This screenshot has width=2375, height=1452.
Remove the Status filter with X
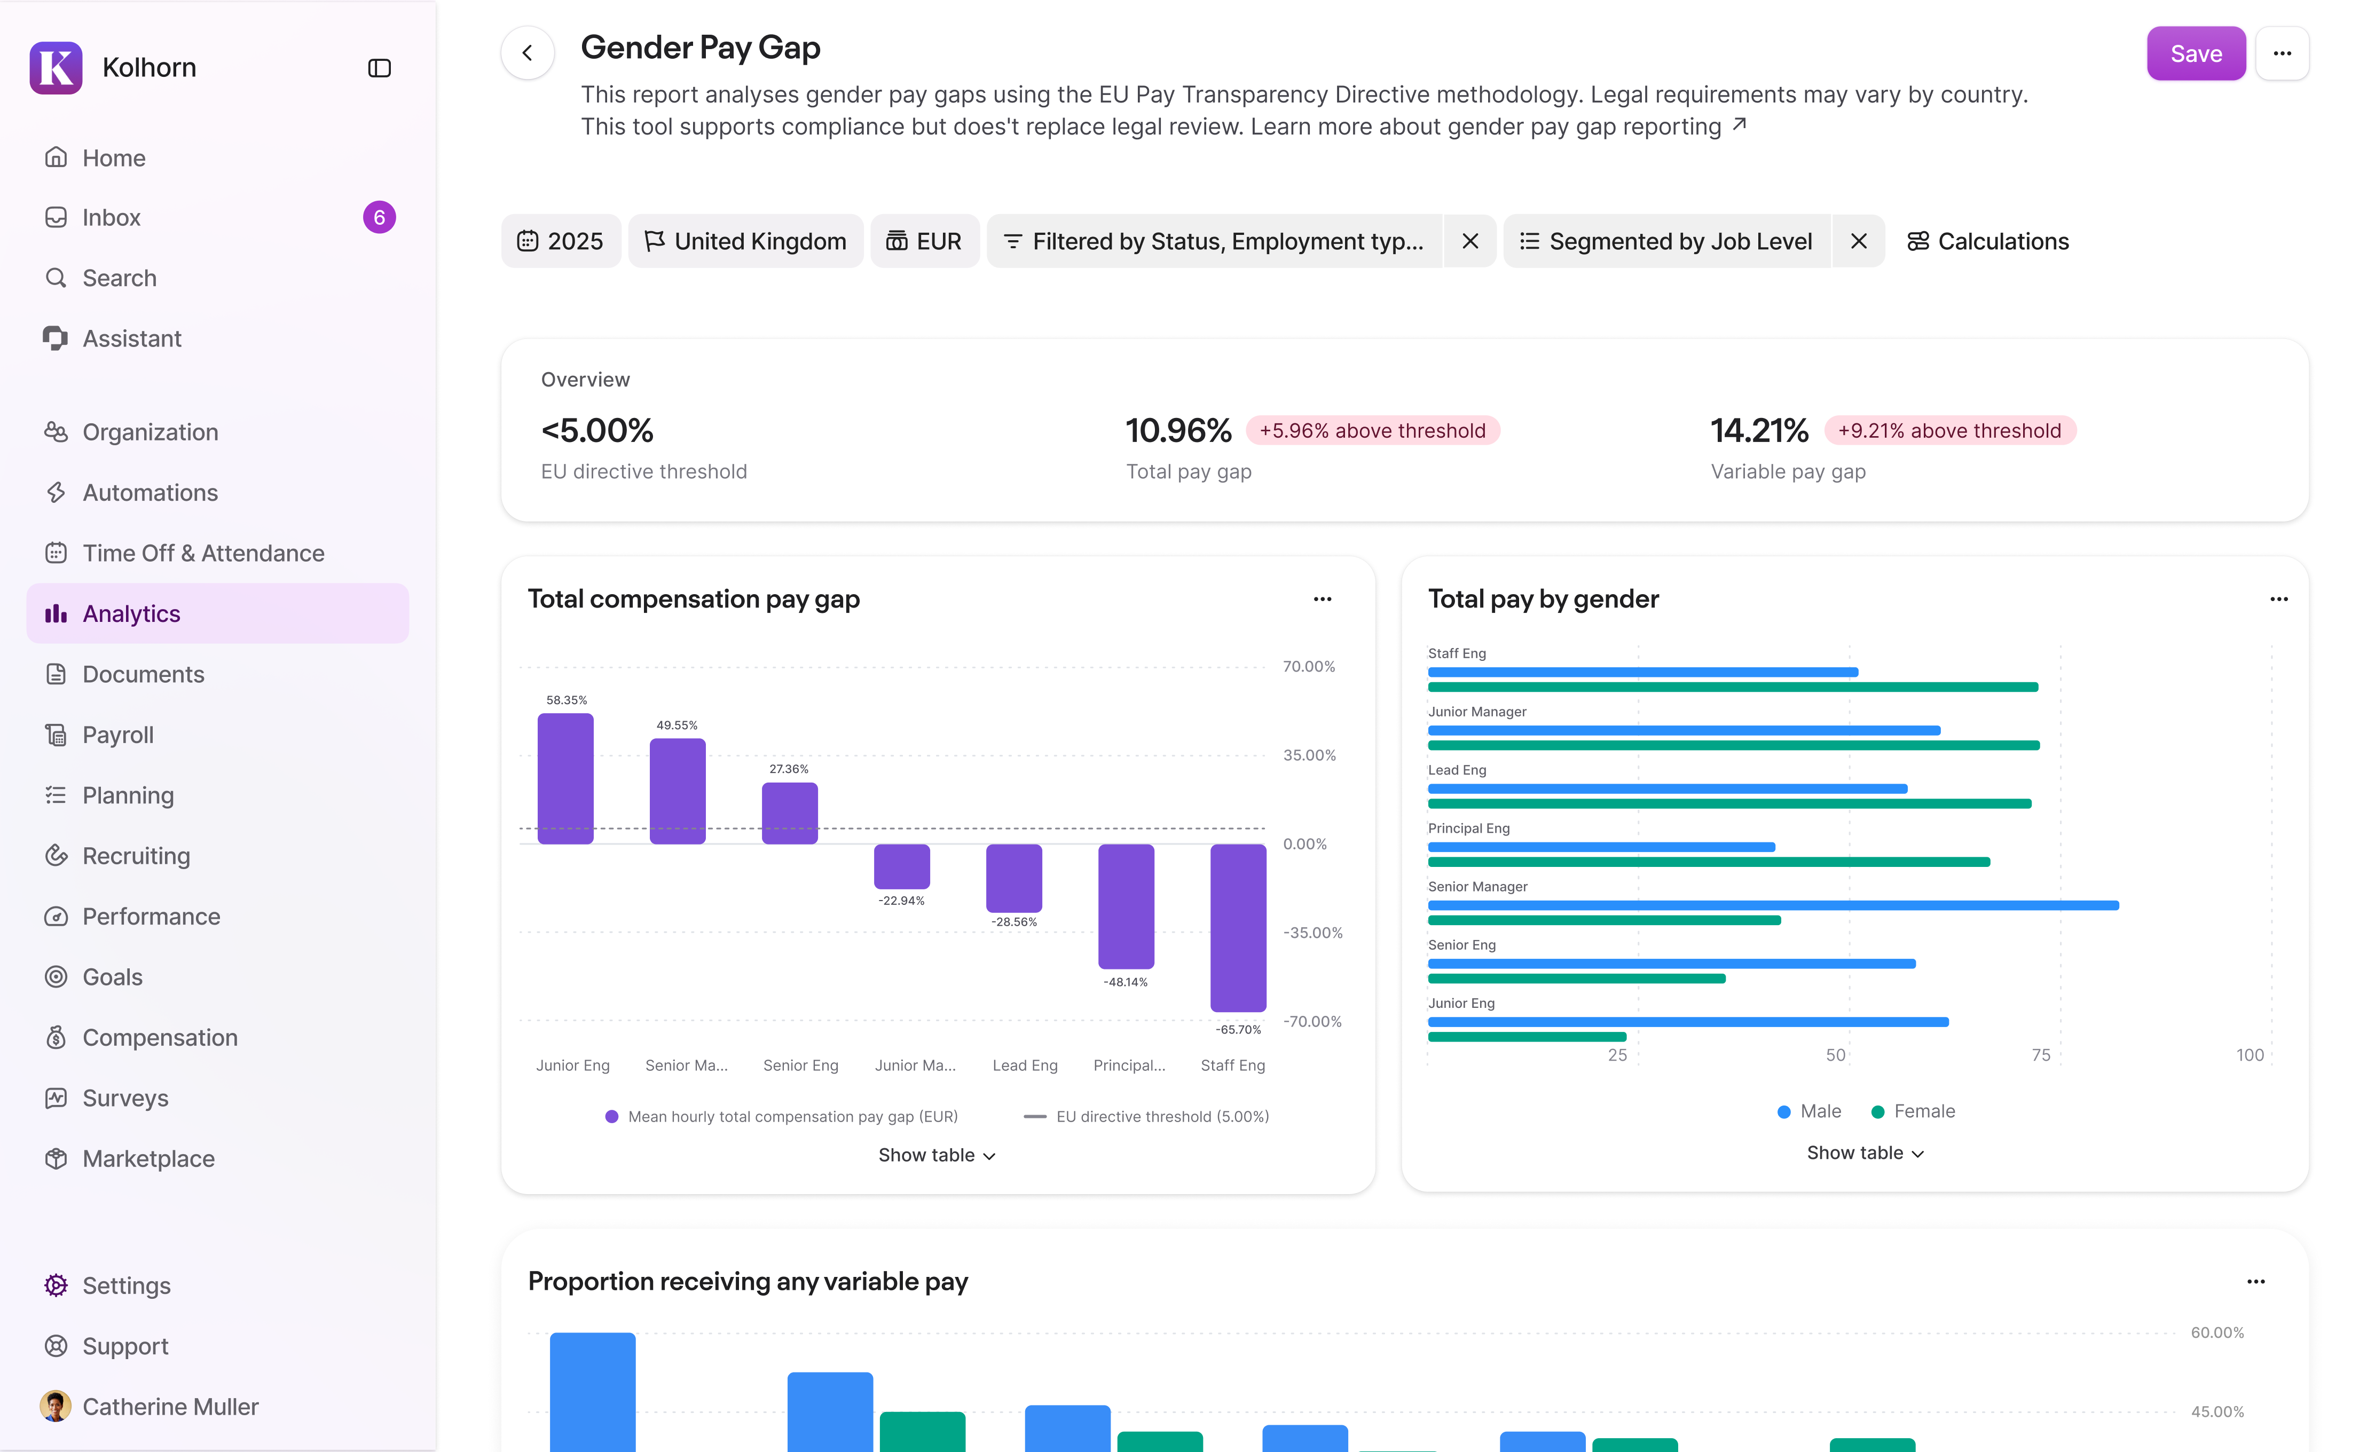1470,241
